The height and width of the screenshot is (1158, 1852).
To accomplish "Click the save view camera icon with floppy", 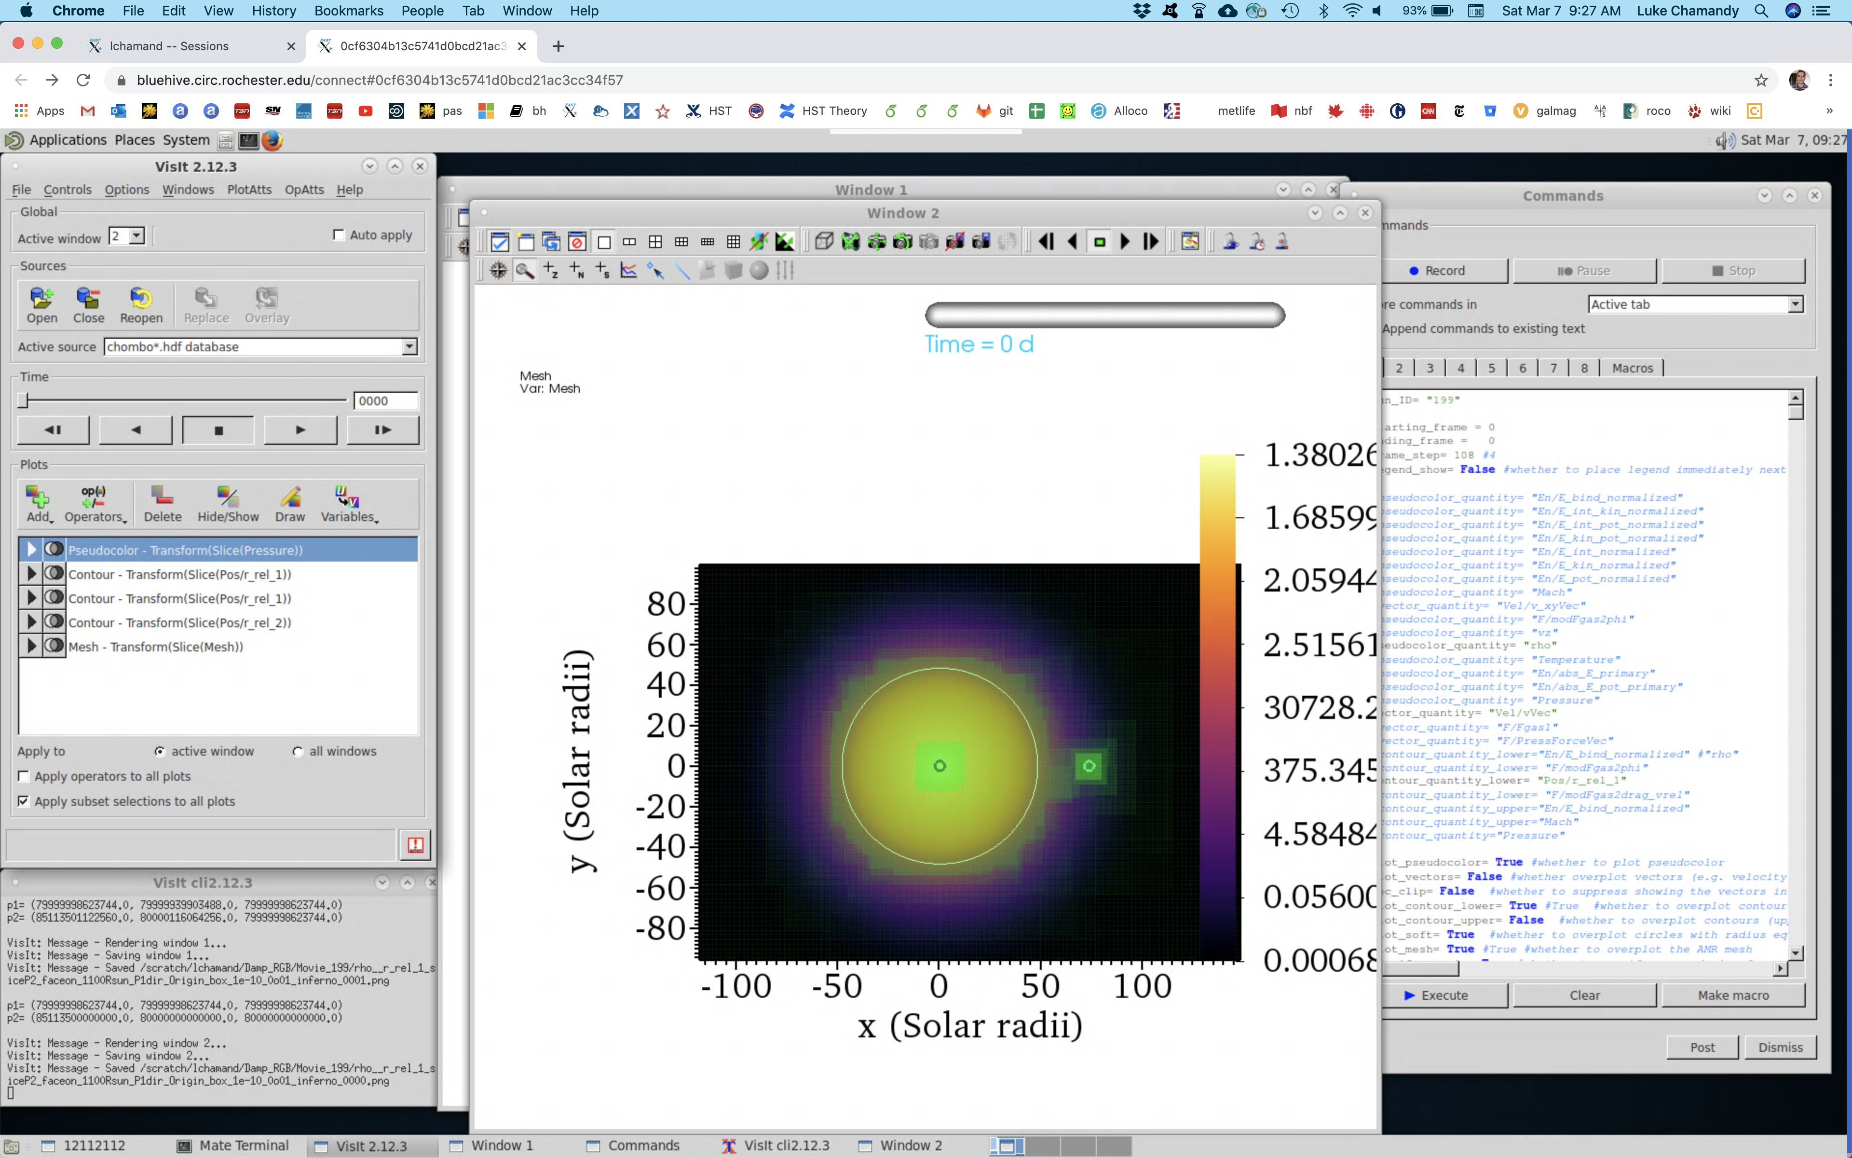I will 980,242.
